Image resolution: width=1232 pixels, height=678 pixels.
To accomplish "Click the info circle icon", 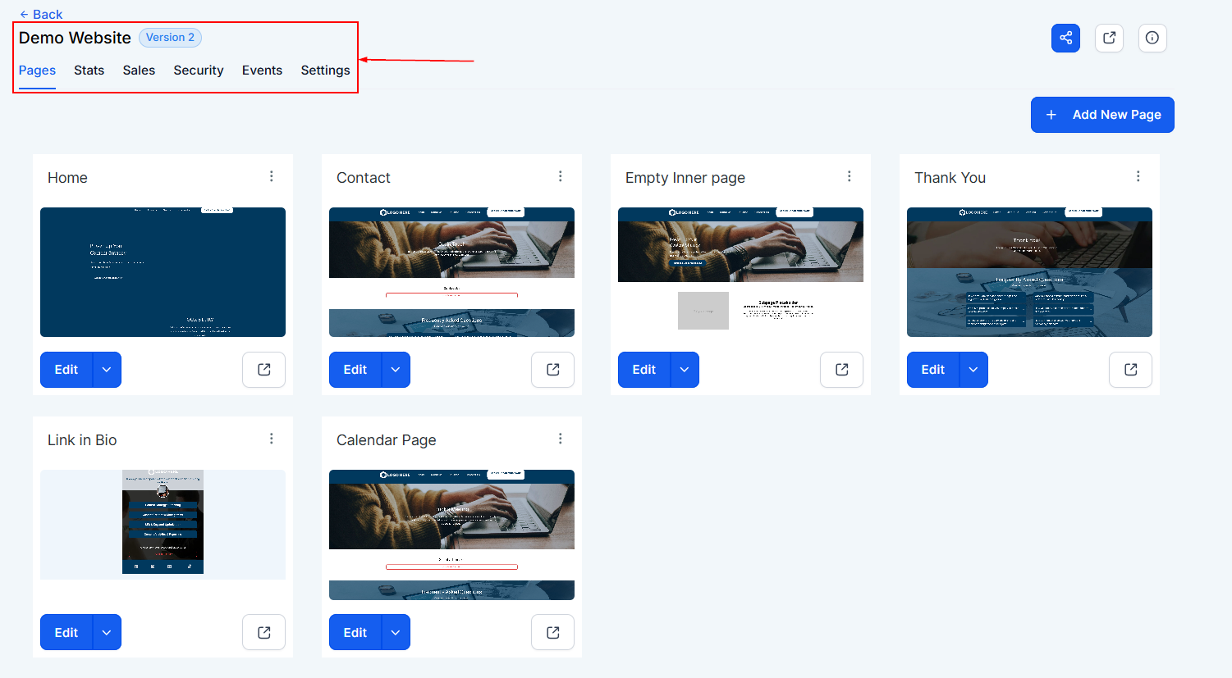I will [x=1152, y=38].
